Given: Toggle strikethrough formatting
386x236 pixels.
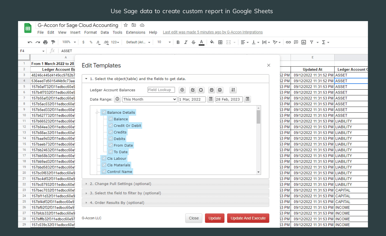Looking at the screenshot, I should tap(194, 42).
